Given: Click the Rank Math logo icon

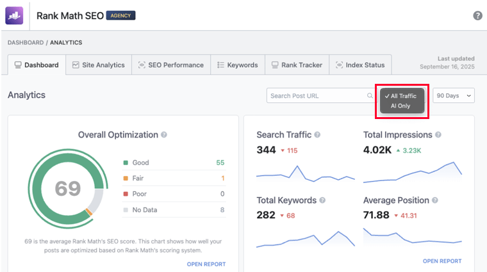Looking at the screenshot, I should (14, 15).
